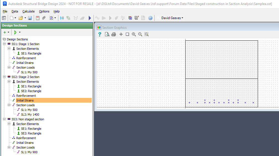Click the notepad with pencil icon

click(x=137, y=18)
